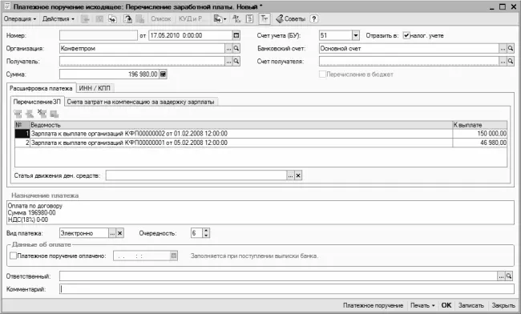
Task: Click the calendar icon in the payment date field
Action: coord(173,256)
